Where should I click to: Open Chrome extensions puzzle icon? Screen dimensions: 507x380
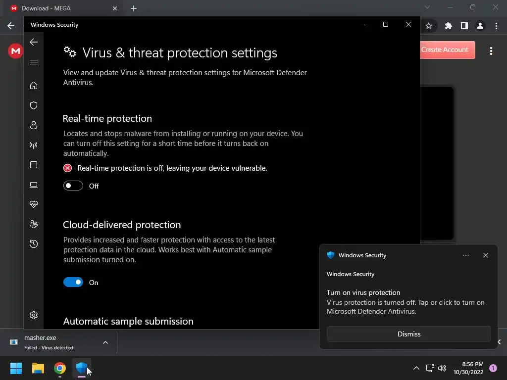click(448, 26)
